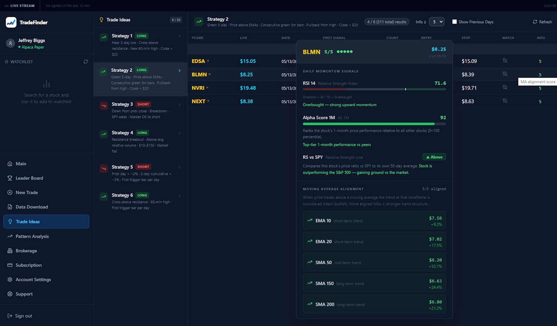
Task: Open the Leader Board page
Action: point(46,178)
